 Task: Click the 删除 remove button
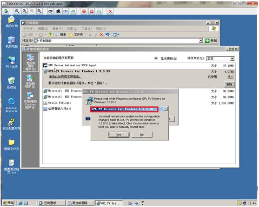[229, 84]
